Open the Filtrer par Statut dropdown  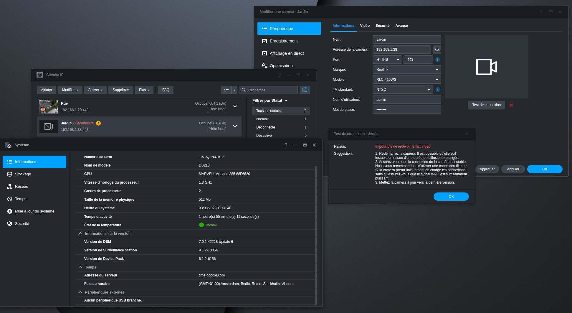270,101
